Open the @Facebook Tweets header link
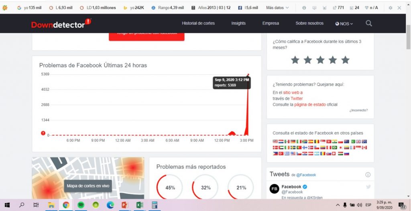The image size is (411, 211). (x=306, y=175)
